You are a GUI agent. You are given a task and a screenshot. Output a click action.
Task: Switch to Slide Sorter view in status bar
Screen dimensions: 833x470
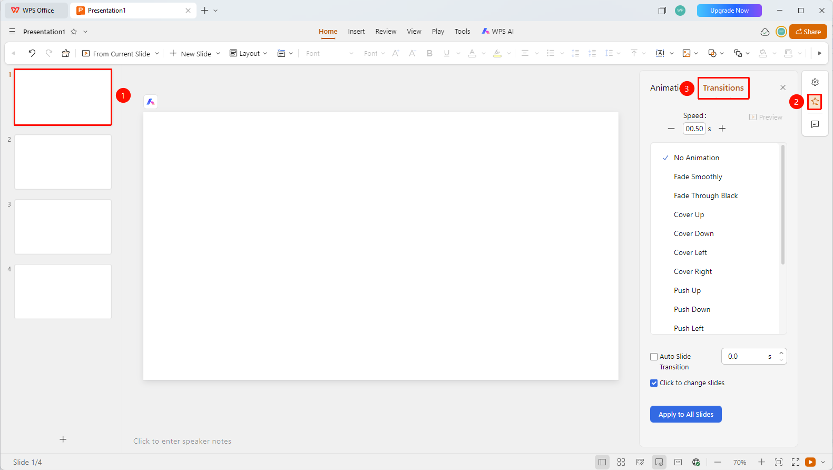coord(621,462)
